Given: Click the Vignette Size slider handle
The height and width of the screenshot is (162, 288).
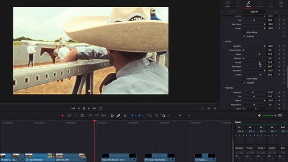Looking at the screenshot, I should point(254,96).
